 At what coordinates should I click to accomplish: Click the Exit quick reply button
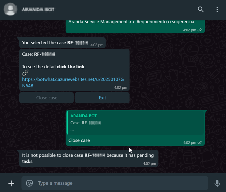point(102,98)
